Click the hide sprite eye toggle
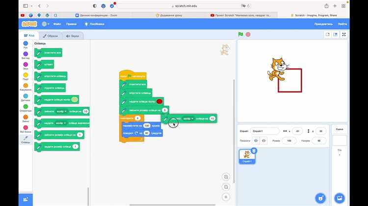This screenshot has width=368, height=206. pyautogui.click(x=263, y=141)
